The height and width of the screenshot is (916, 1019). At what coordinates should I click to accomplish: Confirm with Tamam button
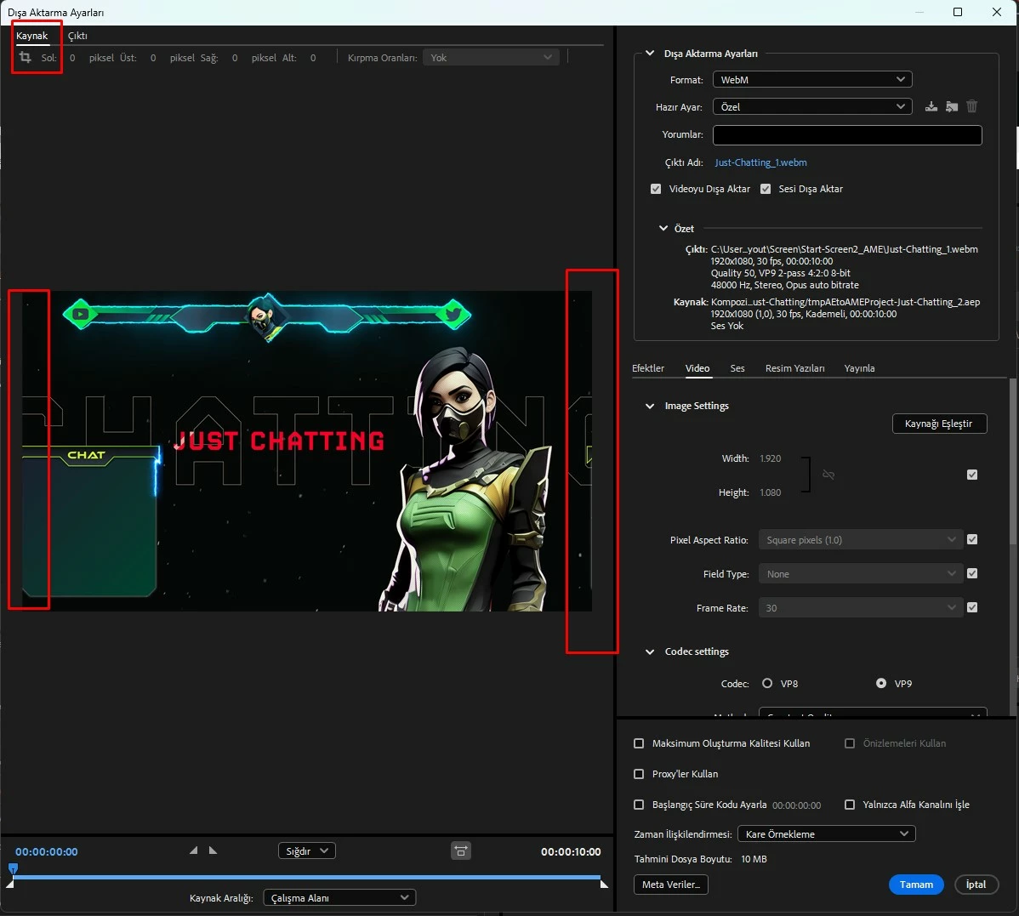916,885
